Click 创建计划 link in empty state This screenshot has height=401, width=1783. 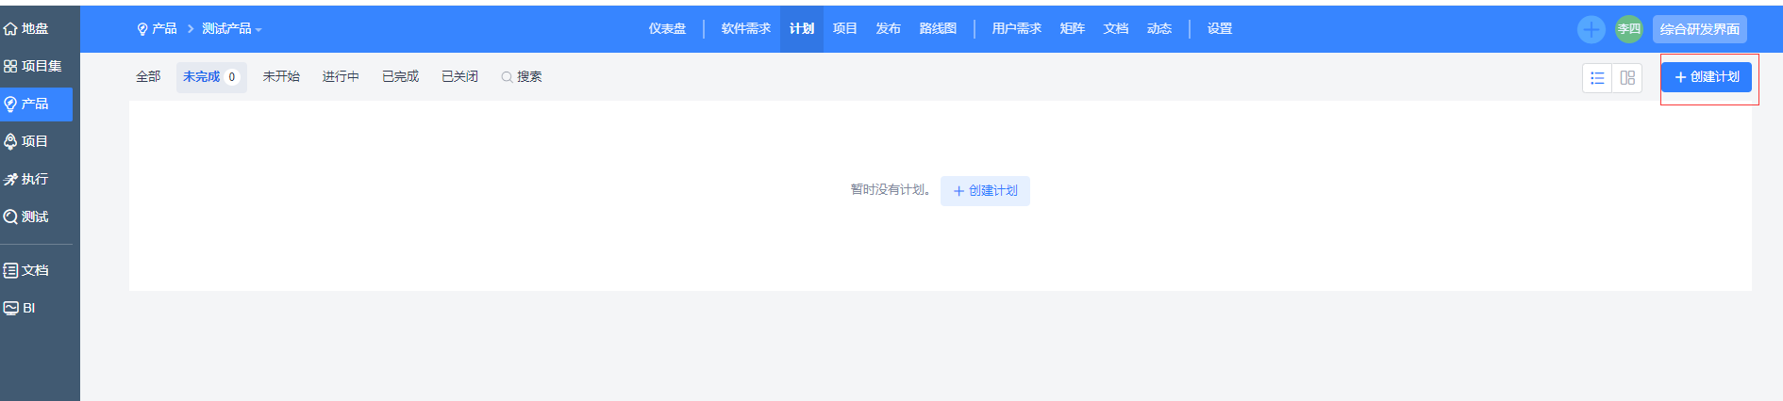(x=985, y=191)
